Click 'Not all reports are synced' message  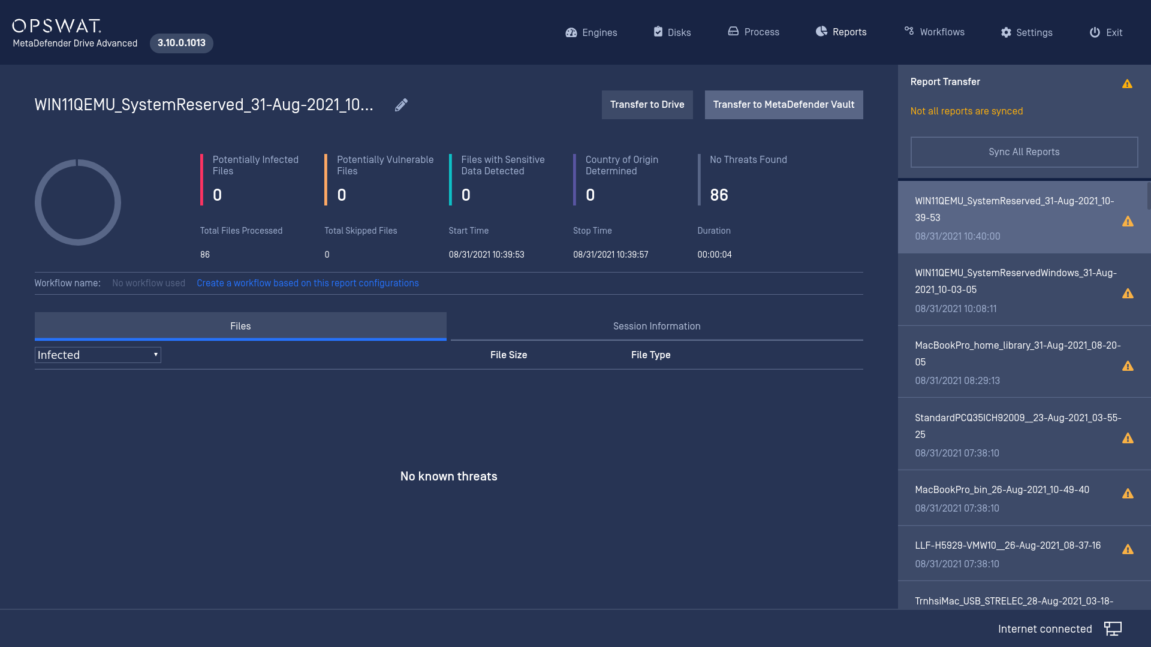pyautogui.click(x=966, y=111)
